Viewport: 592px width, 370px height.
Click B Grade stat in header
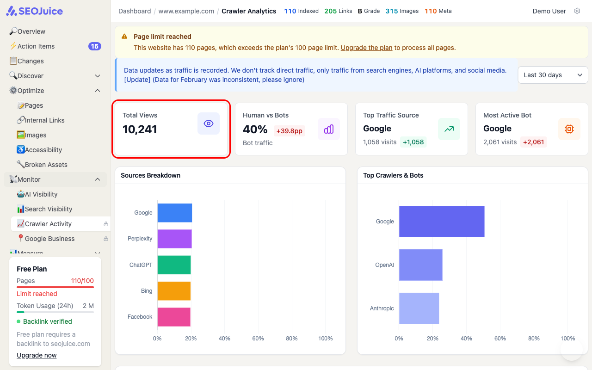[x=369, y=11]
